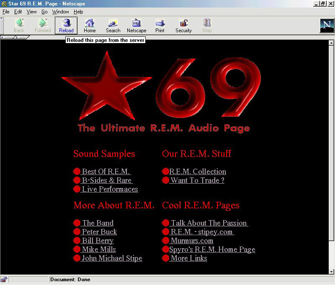Open the Bill Berry link
335x285 pixels.
click(97, 241)
